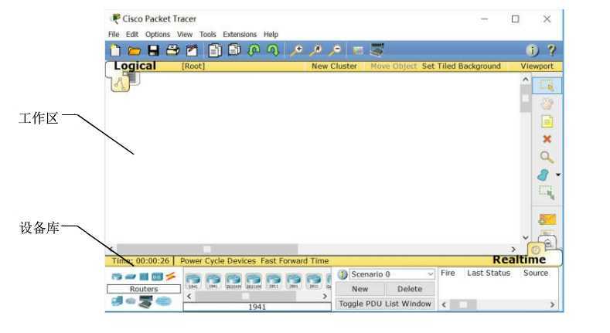610x333 pixels.
Task: Open the Tools menu
Action: pos(208,34)
